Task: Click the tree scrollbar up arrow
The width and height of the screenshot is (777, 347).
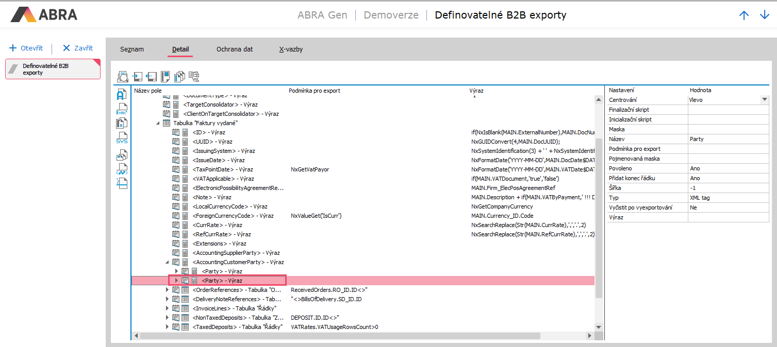Action: click(x=598, y=99)
